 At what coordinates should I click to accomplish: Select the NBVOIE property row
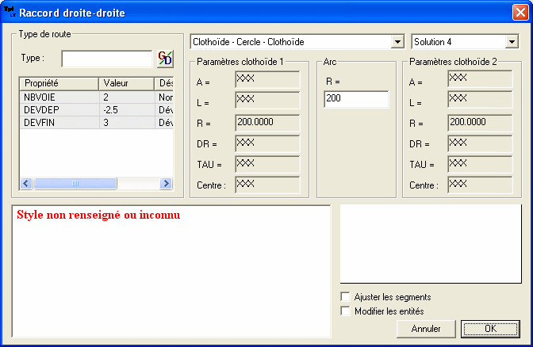point(59,97)
